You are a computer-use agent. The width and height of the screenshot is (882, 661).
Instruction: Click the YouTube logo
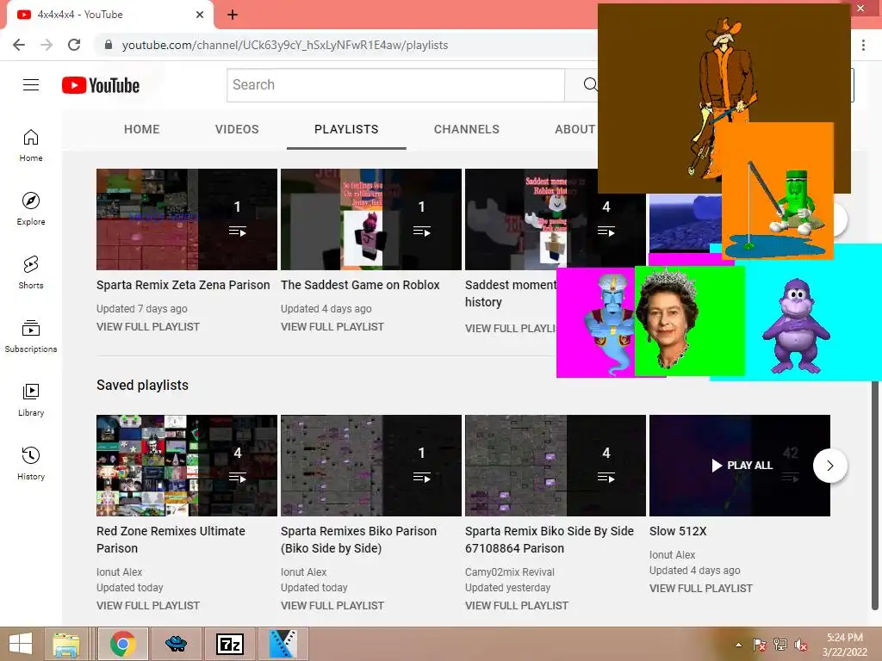coord(101,85)
